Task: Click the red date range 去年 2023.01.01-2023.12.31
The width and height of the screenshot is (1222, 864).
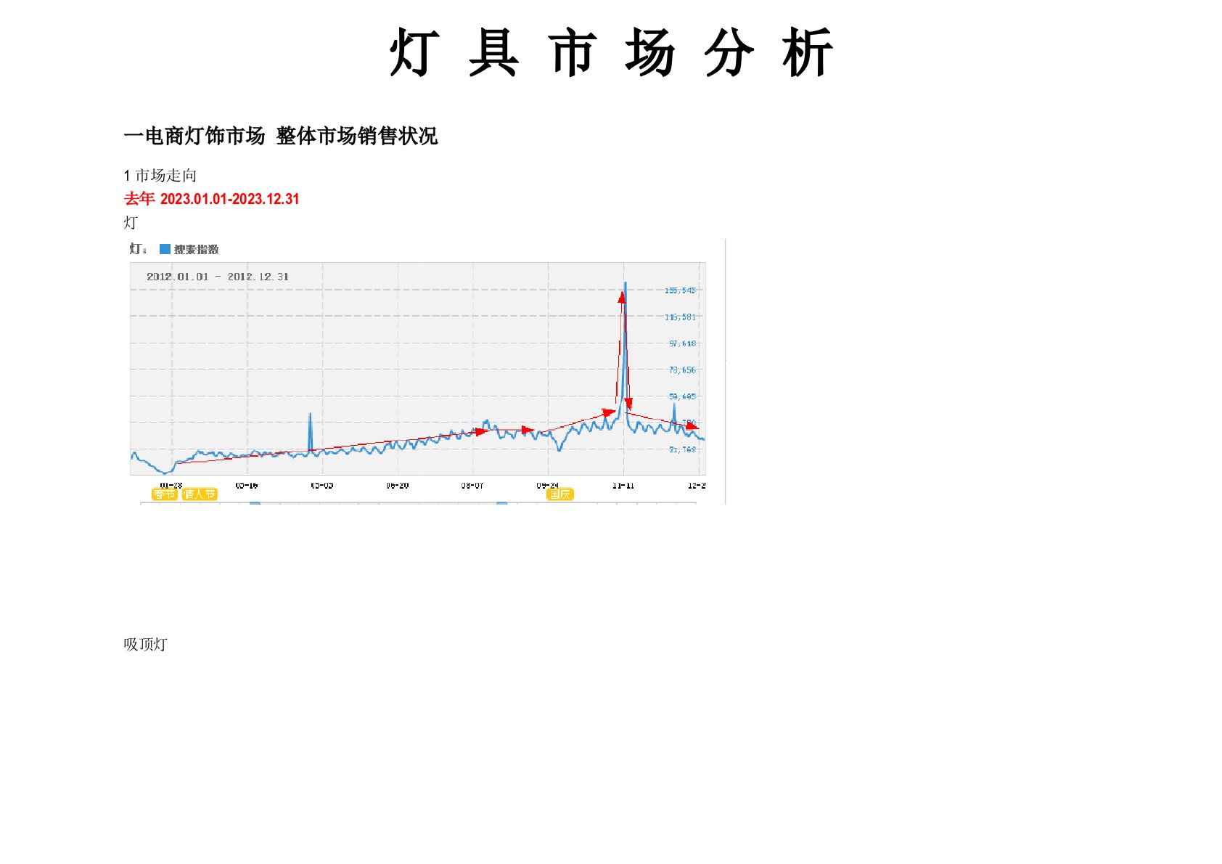Action: point(211,199)
